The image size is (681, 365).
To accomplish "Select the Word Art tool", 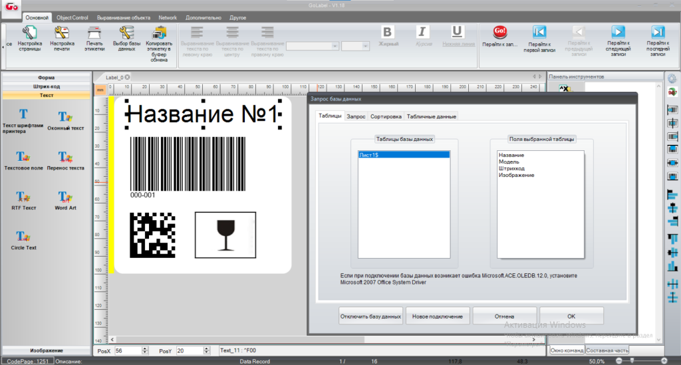I will click(66, 200).
